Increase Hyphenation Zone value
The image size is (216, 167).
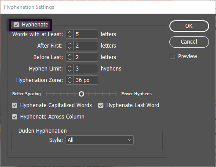[70, 78]
